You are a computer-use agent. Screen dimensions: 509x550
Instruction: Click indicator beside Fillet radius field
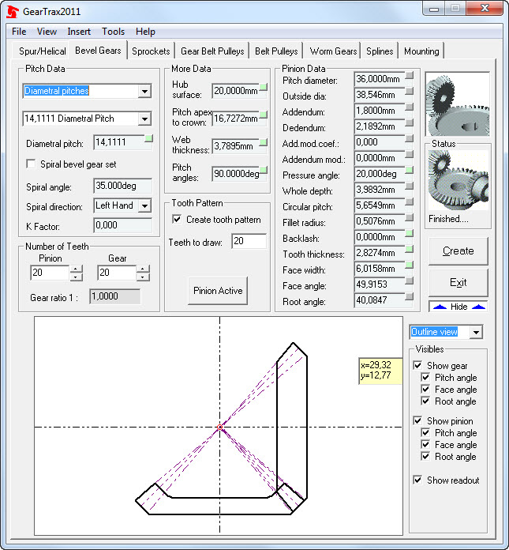(409, 218)
